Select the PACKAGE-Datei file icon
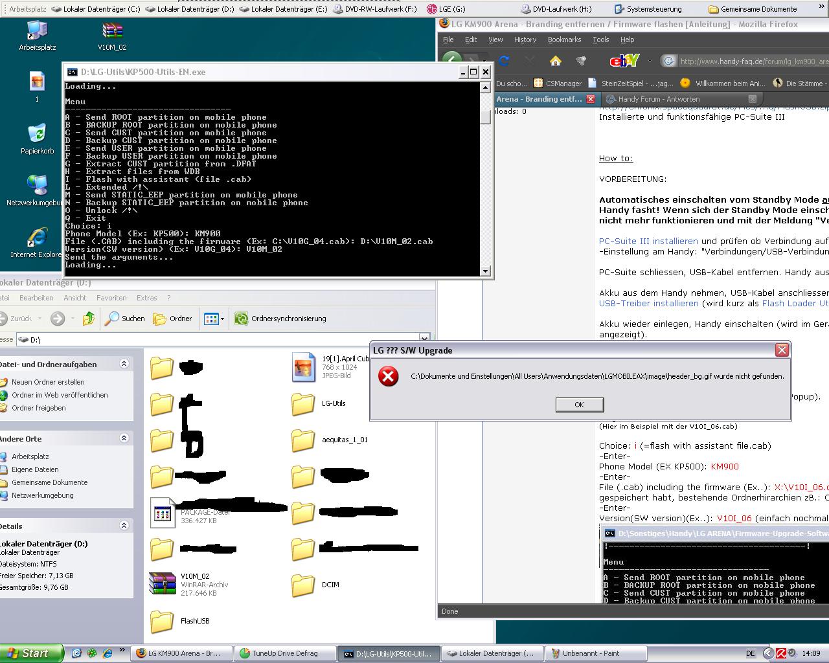The image size is (829, 663). point(162,513)
